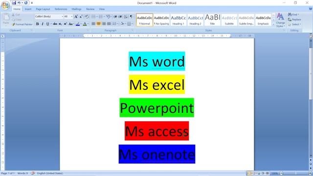
Task: Open the References tab
Action: [61, 9]
